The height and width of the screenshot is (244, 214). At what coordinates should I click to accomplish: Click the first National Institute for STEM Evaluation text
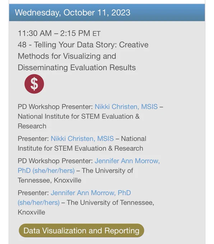coord(79,117)
